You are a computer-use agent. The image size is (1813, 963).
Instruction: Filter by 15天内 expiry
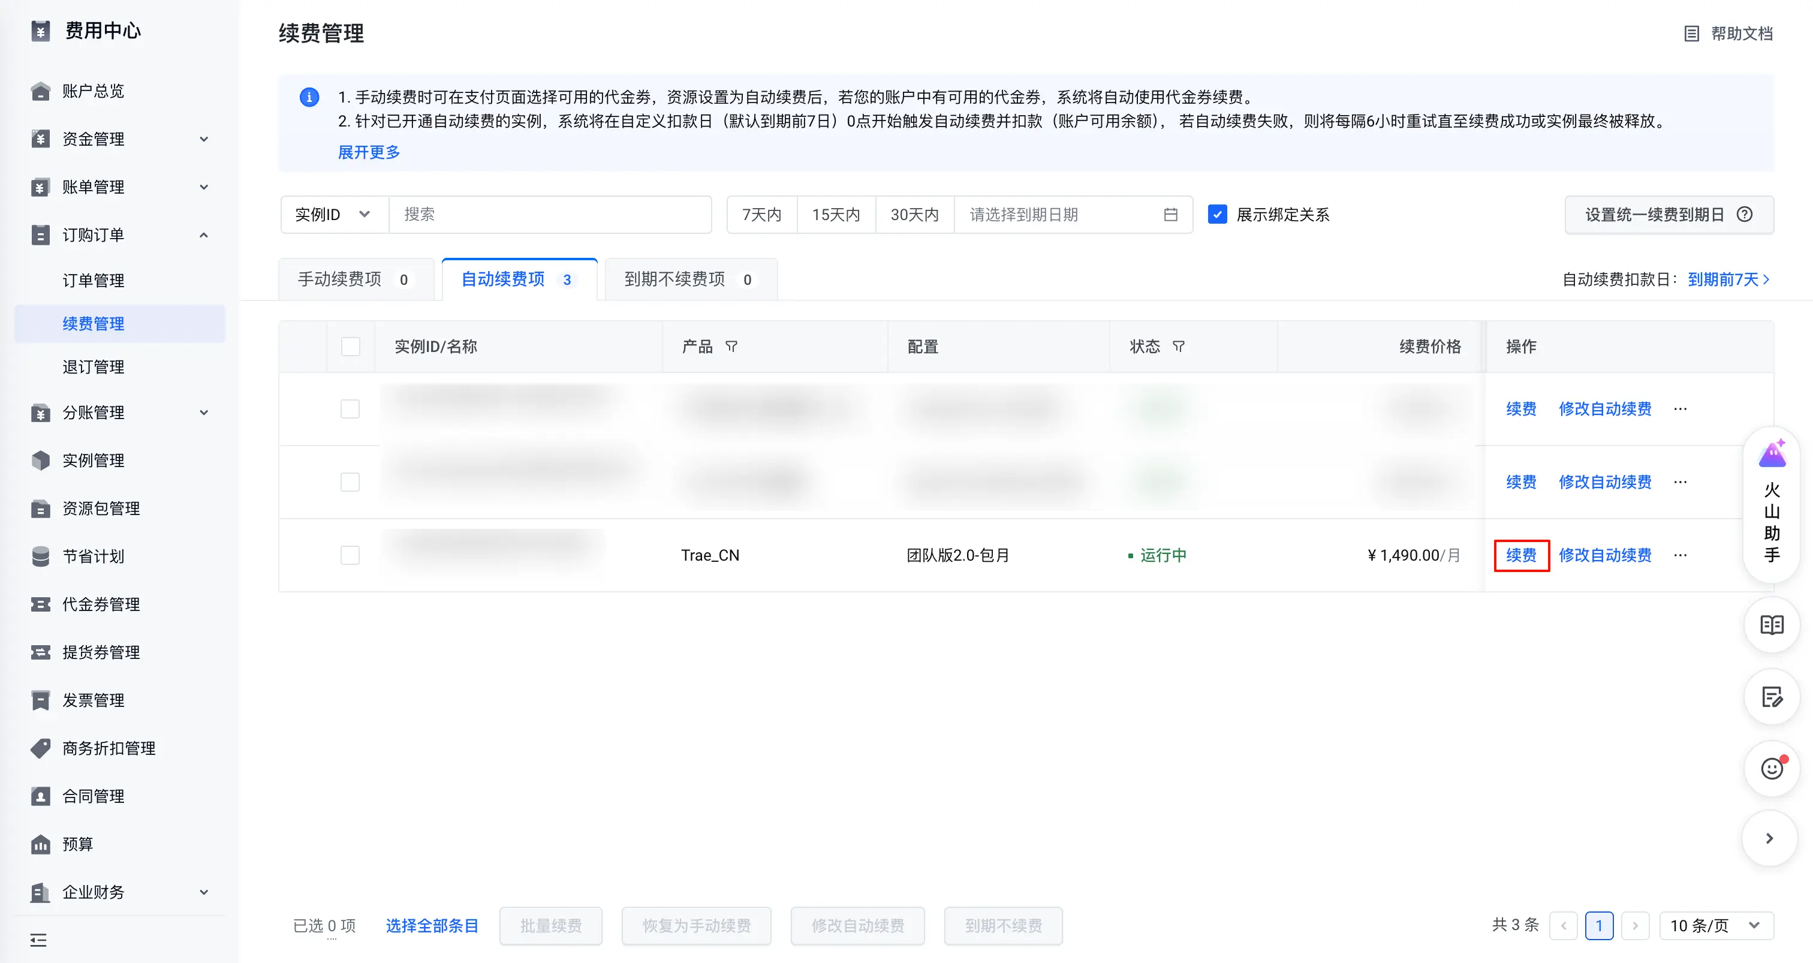[836, 214]
